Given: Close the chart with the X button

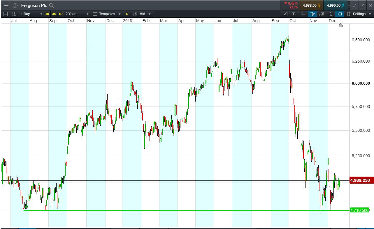Looking at the screenshot, I should pyautogui.click(x=370, y=5).
